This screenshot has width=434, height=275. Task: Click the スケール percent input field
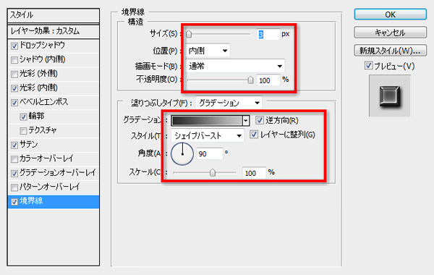point(255,173)
